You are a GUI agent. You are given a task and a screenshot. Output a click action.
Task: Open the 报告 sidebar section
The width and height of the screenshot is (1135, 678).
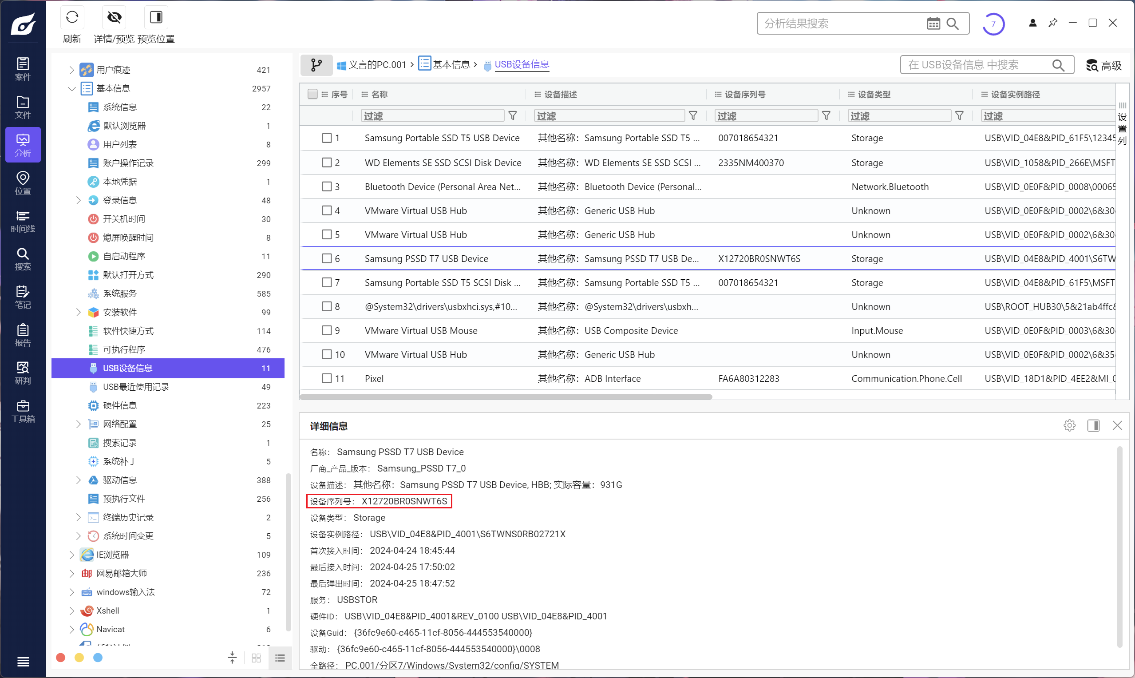click(x=23, y=335)
